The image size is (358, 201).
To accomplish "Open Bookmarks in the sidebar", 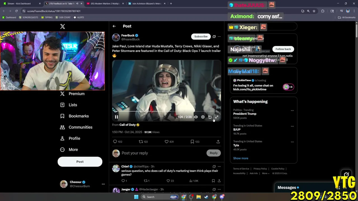I will [x=75, y=116].
